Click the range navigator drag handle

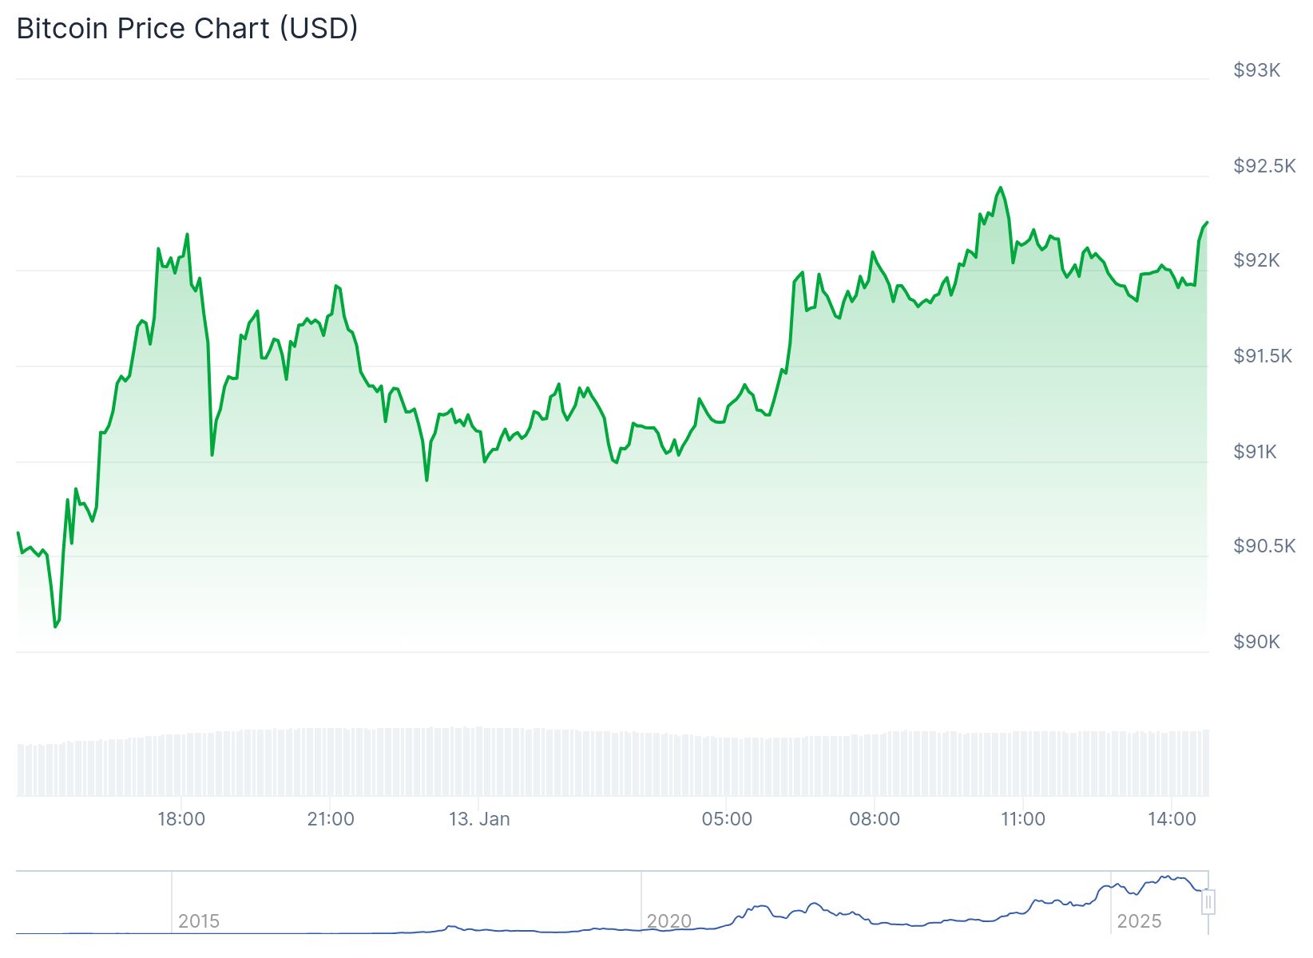(x=1208, y=902)
